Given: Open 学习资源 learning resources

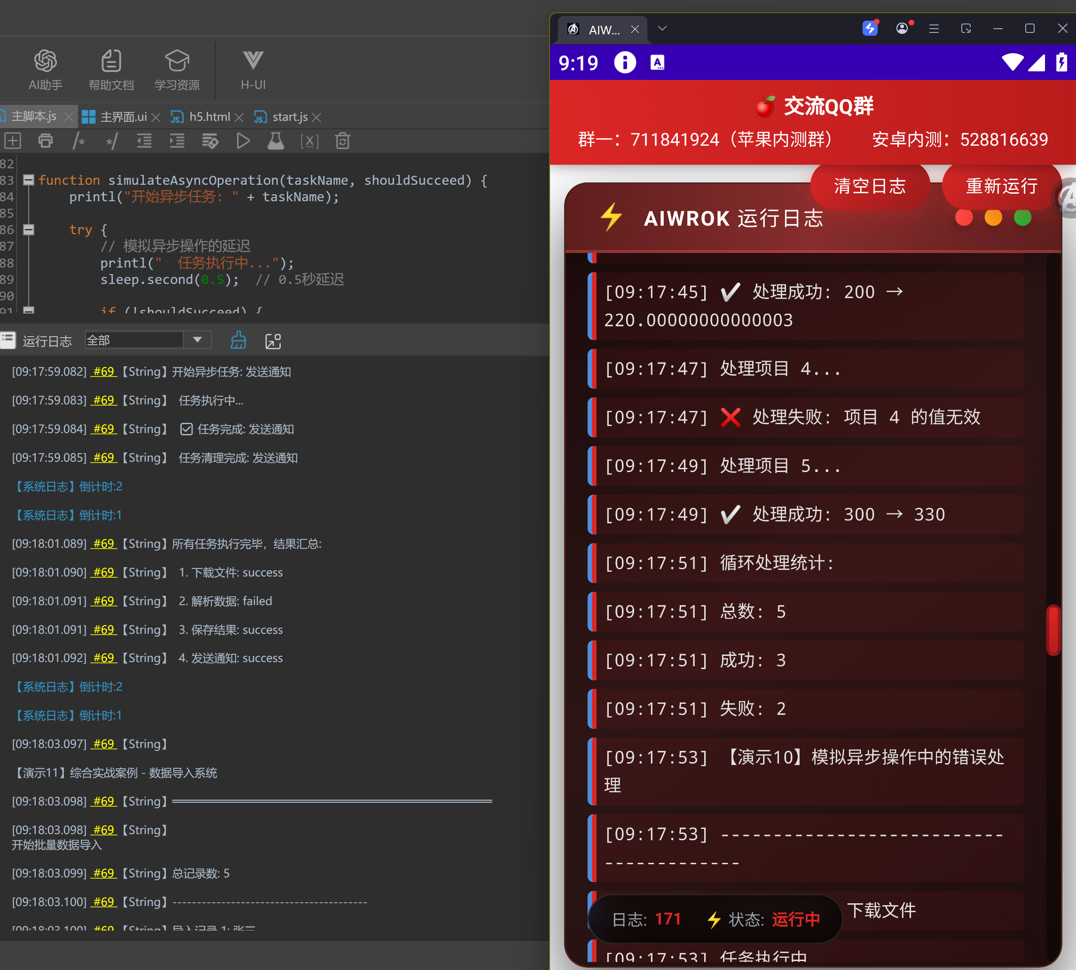Looking at the screenshot, I should click(x=177, y=70).
